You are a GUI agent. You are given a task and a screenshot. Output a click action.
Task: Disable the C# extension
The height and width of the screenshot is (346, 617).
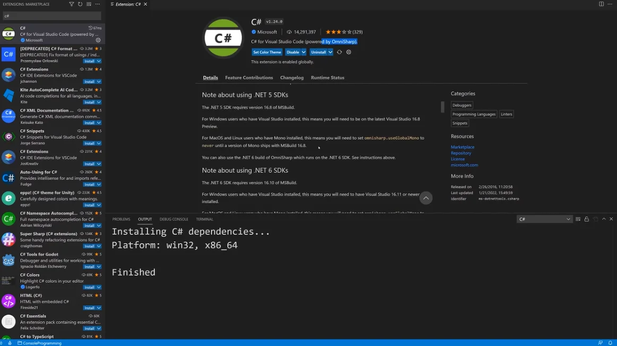coord(293,53)
